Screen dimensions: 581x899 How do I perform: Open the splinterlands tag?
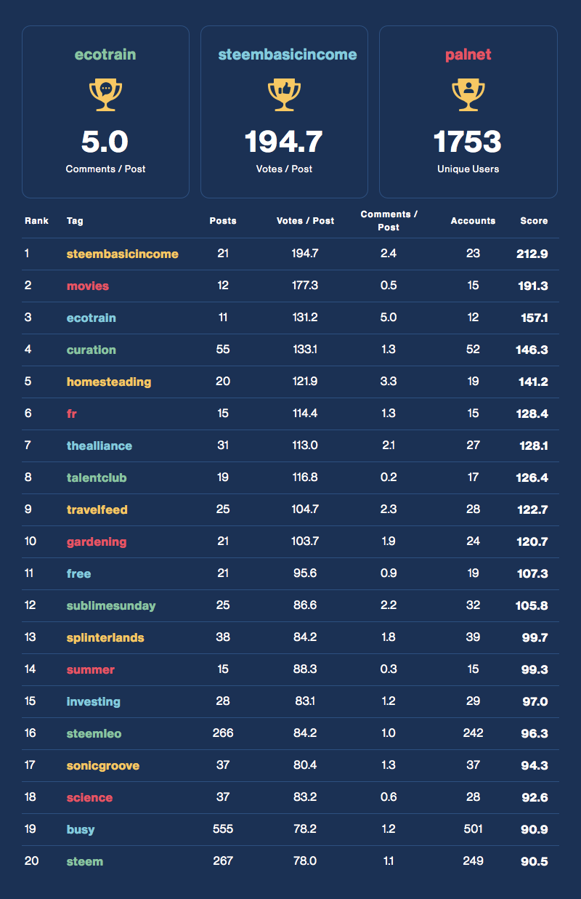pos(105,638)
